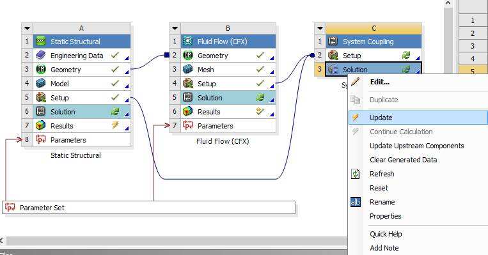The image size is (488, 255).
Task: Click the pencil Edit icon in the context menu
Action: click(356, 82)
